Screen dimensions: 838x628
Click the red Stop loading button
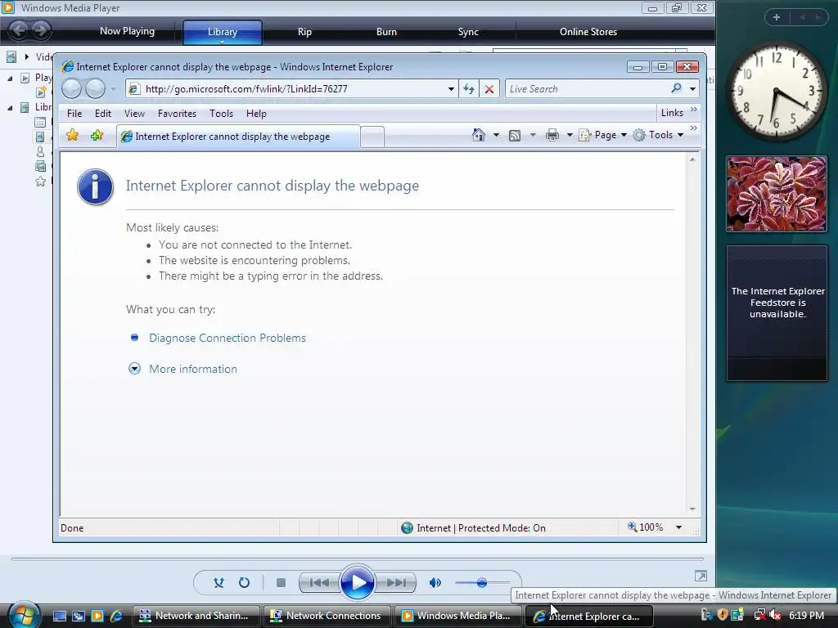[489, 88]
